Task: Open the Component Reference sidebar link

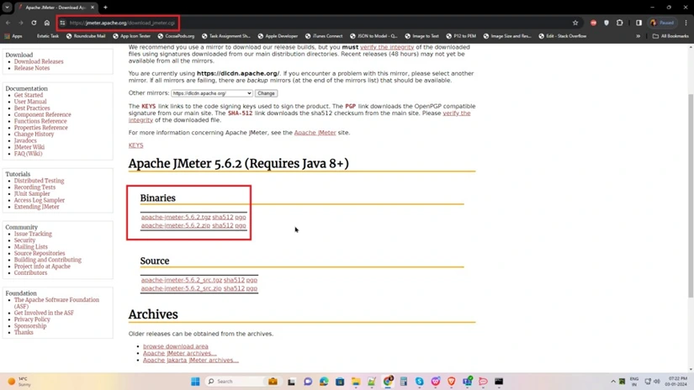Action: pos(43,114)
